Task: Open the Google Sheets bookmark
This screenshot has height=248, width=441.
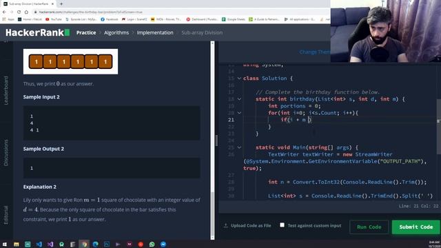Action: tap(234, 19)
